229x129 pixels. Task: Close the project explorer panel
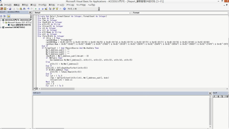click(30, 12)
